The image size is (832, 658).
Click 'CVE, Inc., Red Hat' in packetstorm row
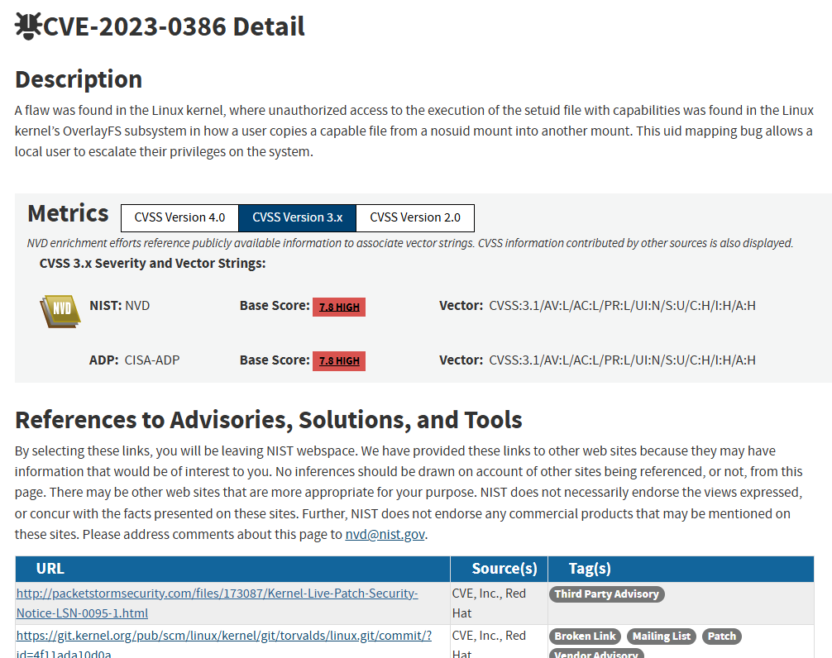[x=489, y=603]
